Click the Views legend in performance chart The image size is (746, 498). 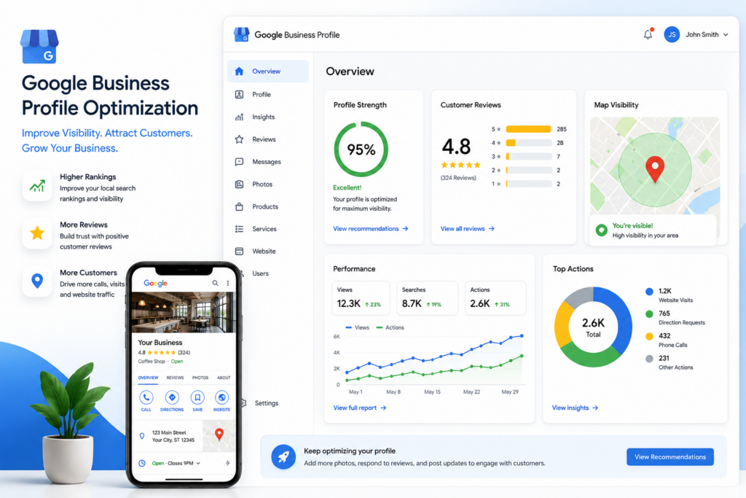[x=357, y=327]
